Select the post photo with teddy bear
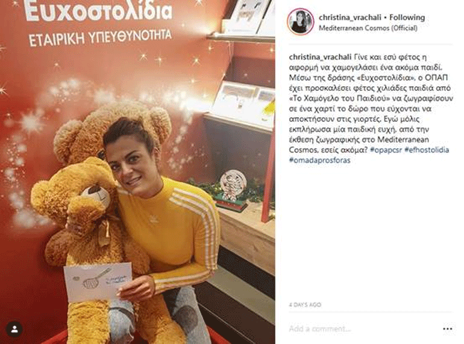 click(137, 172)
